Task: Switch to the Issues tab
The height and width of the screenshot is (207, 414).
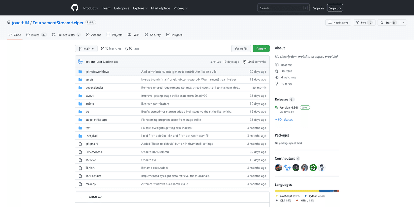Action: click(37, 35)
